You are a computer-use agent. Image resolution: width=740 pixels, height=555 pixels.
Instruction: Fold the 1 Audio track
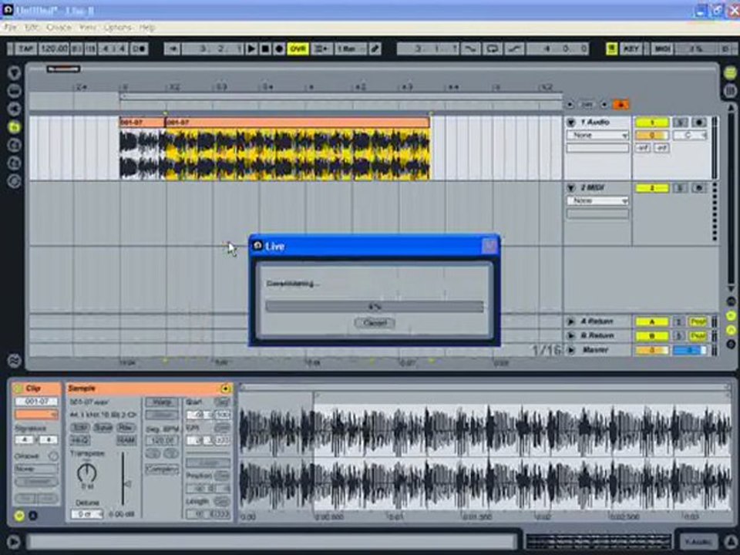570,123
